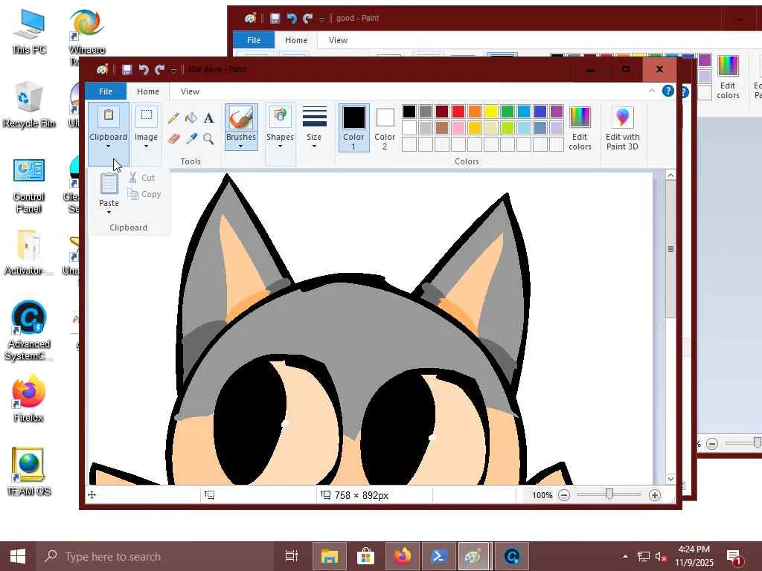Screen dimensions: 762x571
Task: Switch to View tab in good - Paint window
Action: pos(338,40)
